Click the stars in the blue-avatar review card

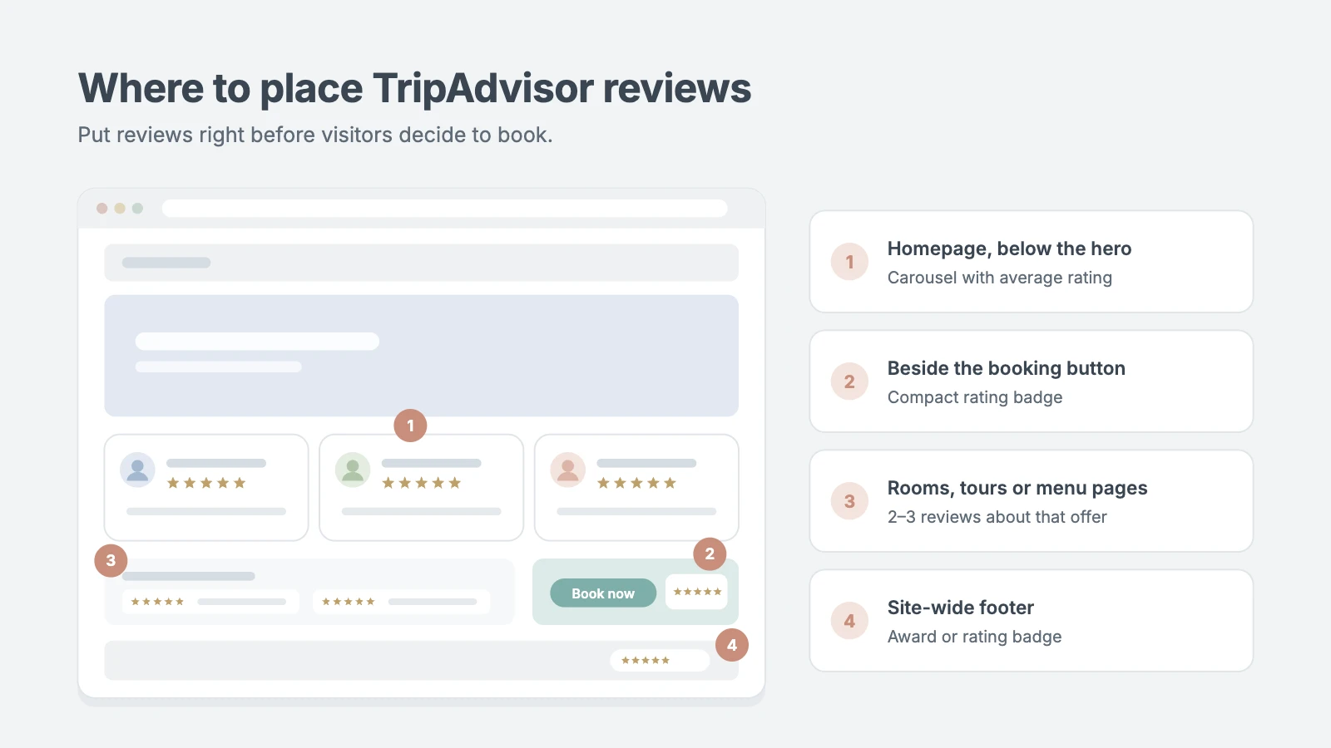coord(206,483)
